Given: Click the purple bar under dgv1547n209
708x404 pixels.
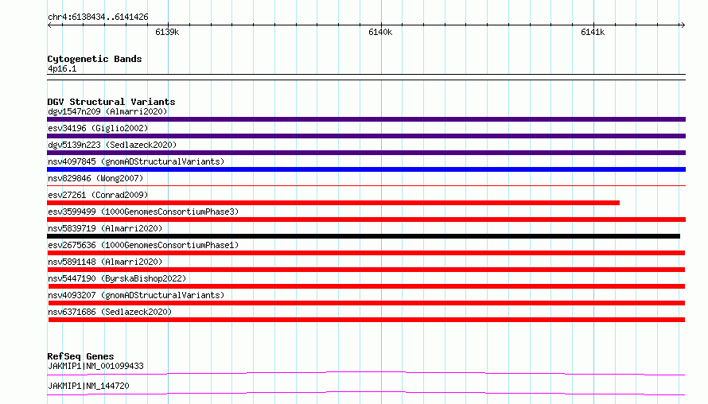Looking at the screenshot, I should click(366, 119).
